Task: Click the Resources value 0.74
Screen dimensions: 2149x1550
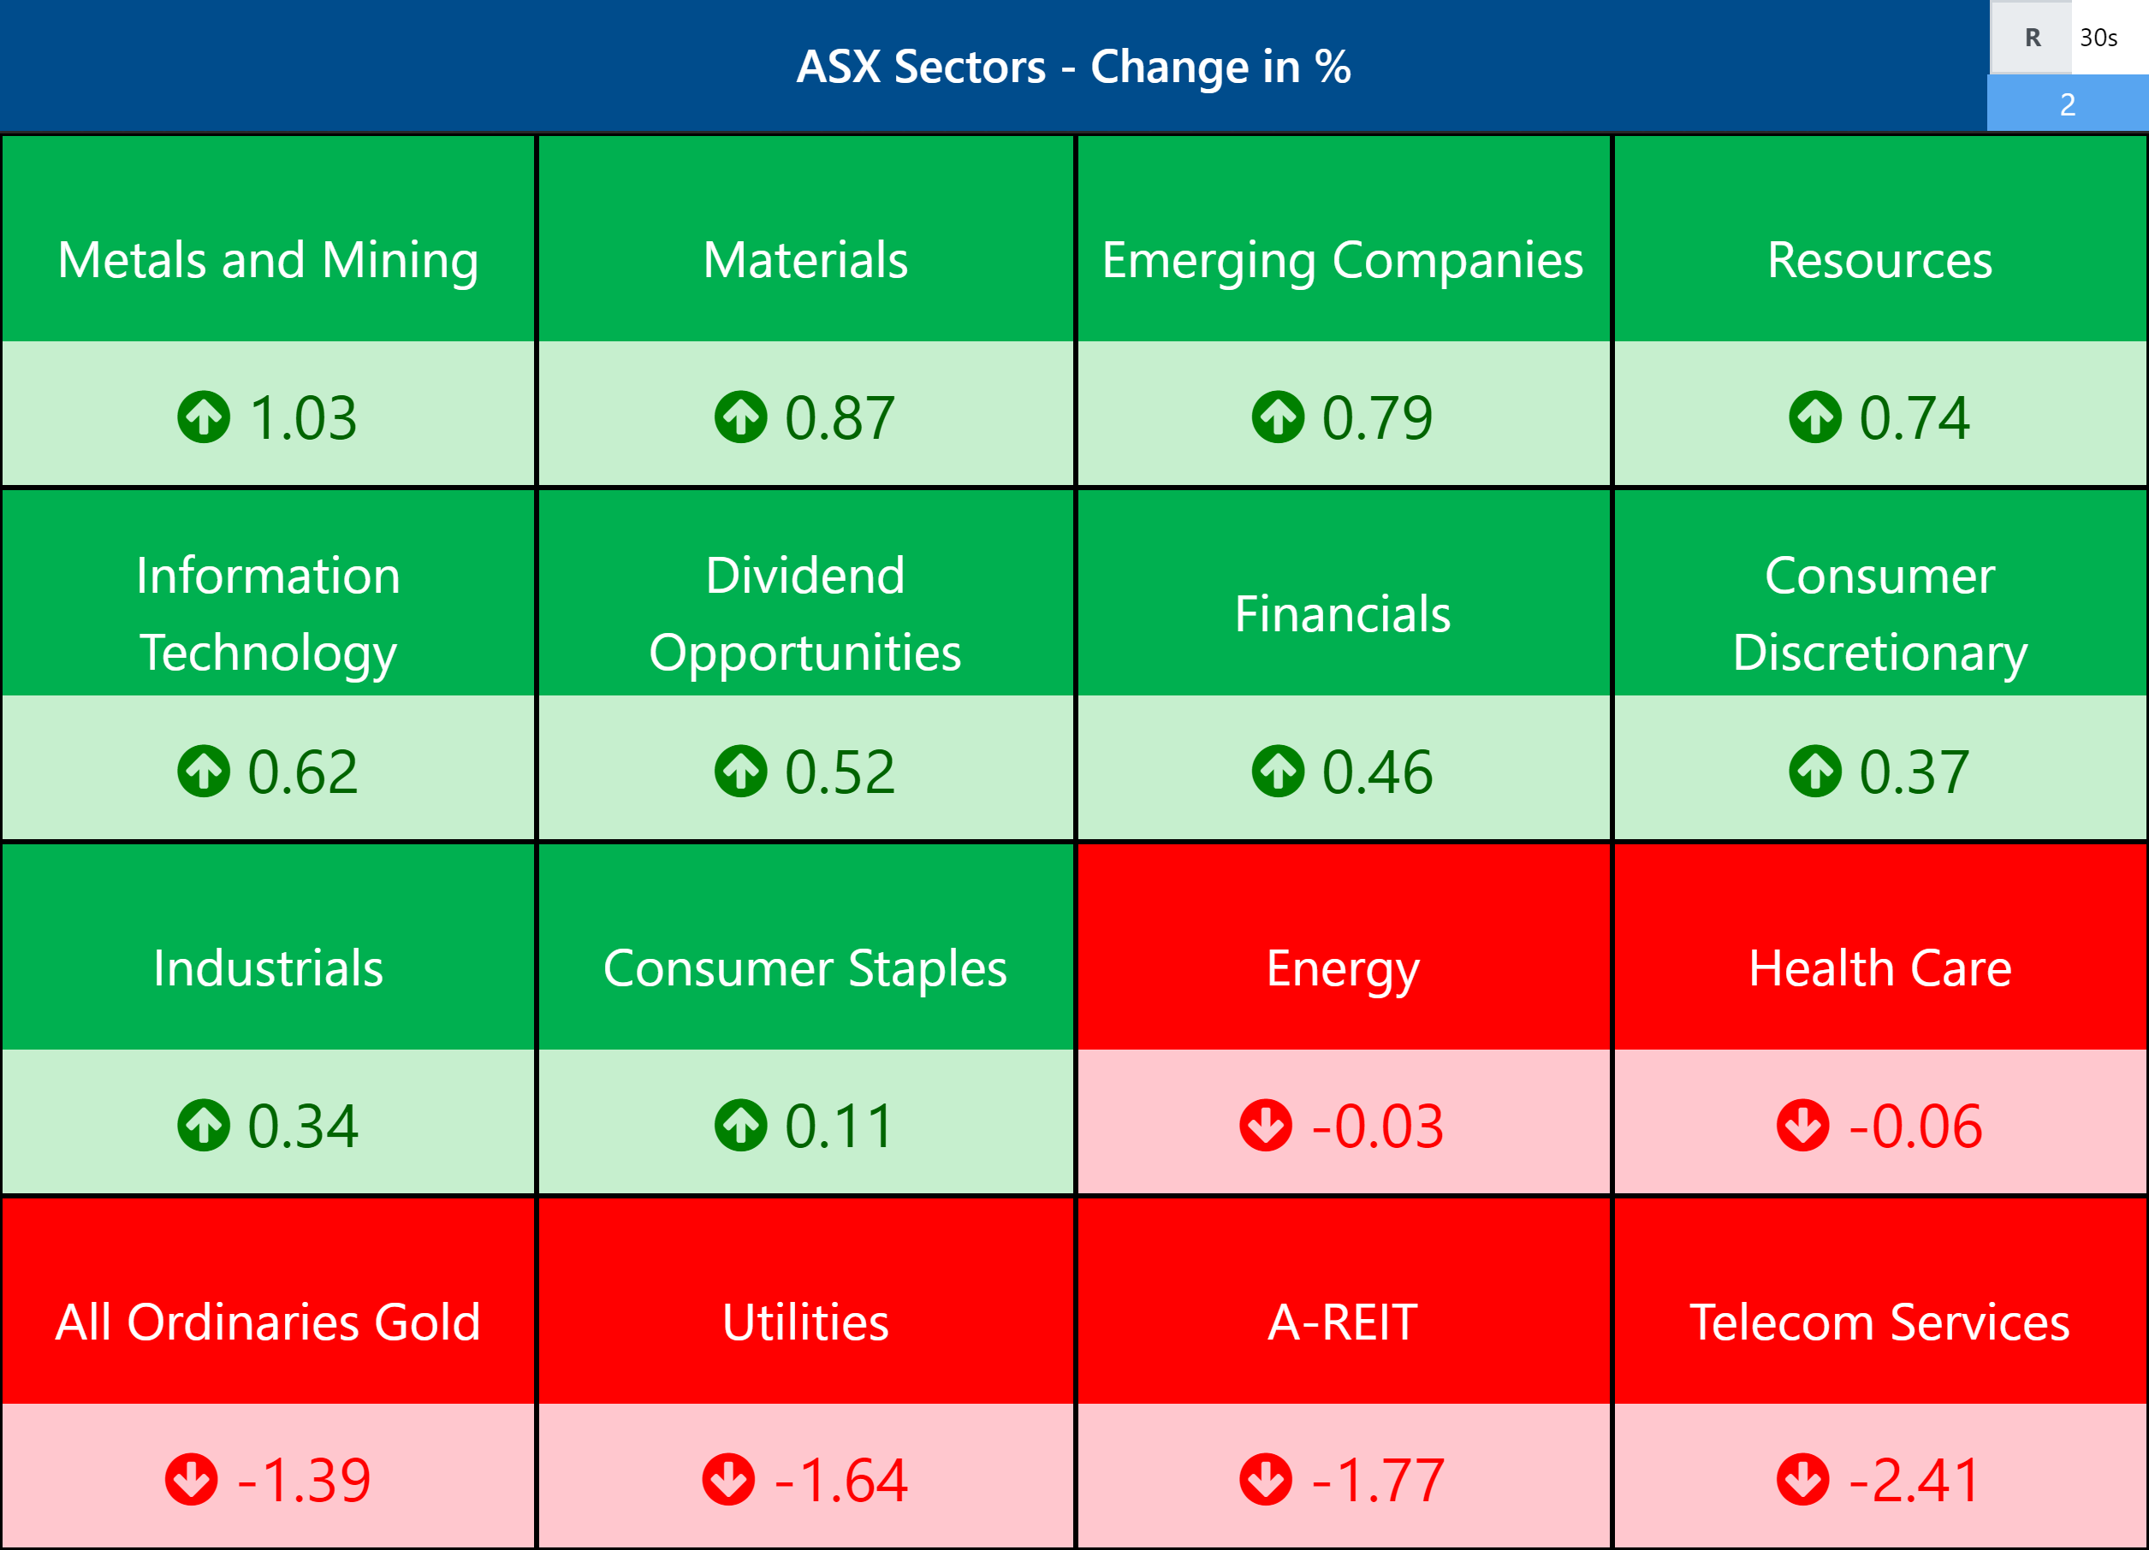Action: (1914, 417)
